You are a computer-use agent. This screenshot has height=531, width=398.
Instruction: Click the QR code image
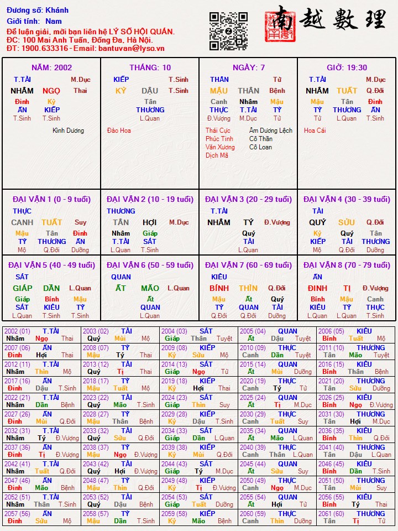click(228, 31)
